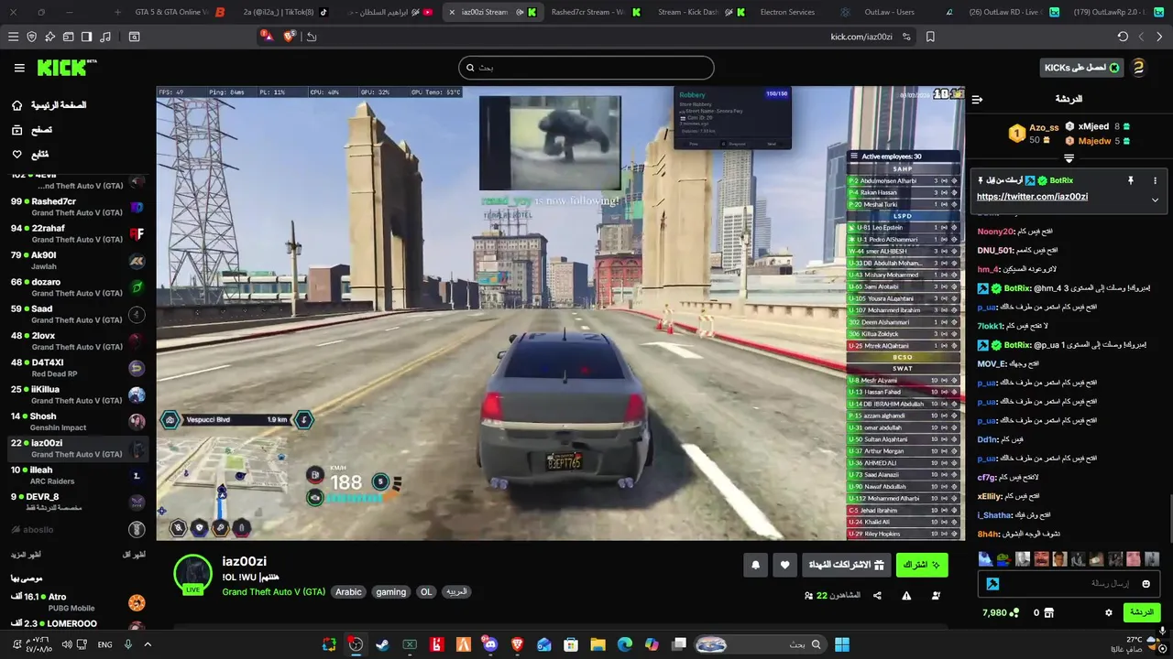
Task: Select the gaming tag
Action: click(x=390, y=592)
